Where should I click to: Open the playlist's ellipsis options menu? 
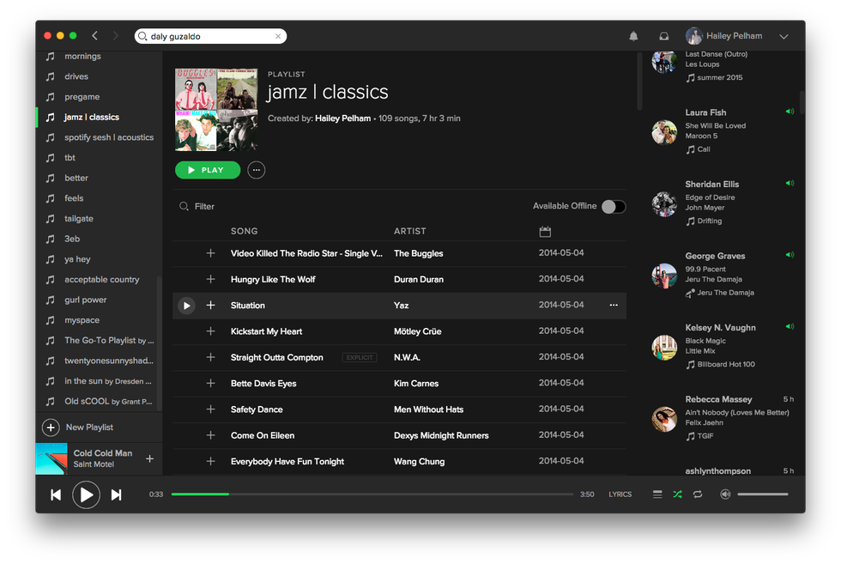tap(256, 170)
